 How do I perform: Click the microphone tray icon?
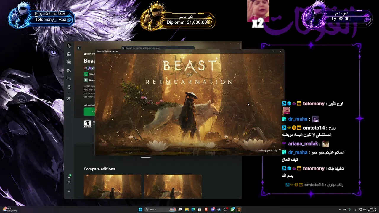point(350,209)
